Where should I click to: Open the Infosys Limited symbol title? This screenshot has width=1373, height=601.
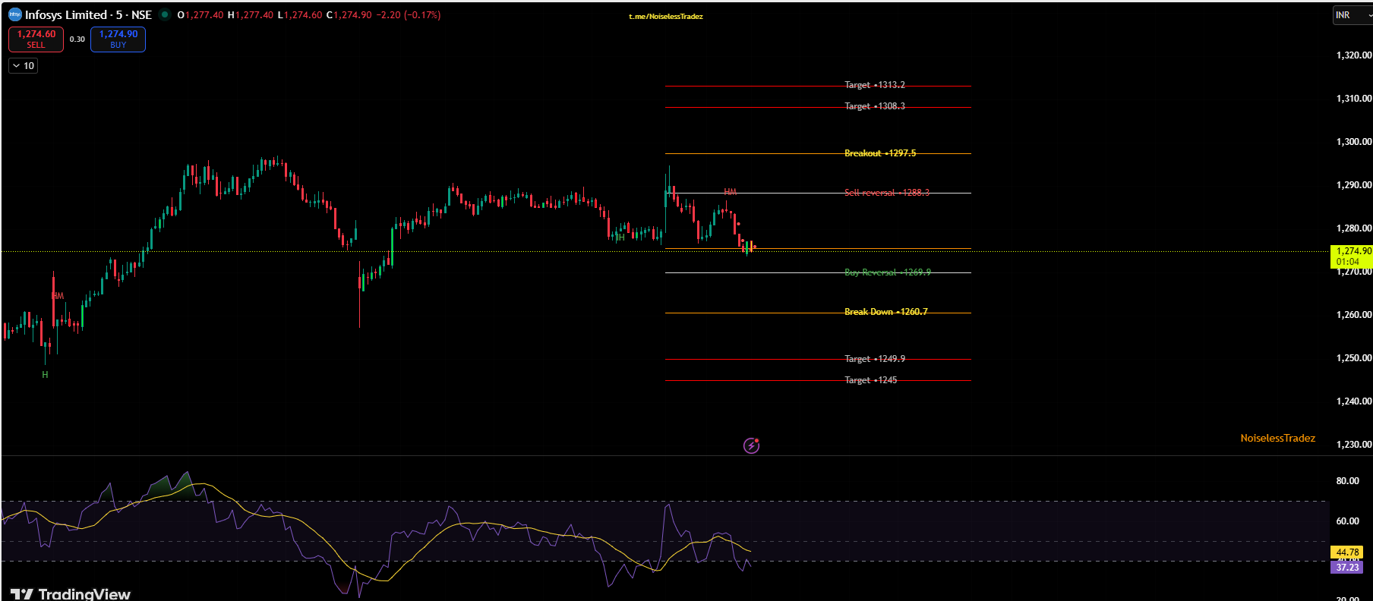click(x=88, y=14)
